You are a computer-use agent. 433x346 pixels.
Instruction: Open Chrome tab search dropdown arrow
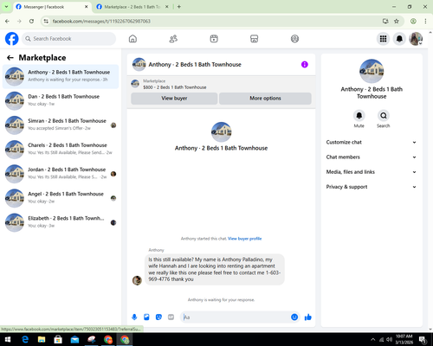pos(6,6)
